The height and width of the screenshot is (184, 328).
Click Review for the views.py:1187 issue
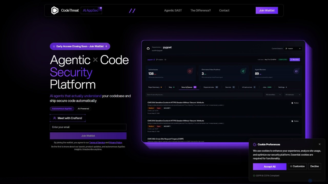point(295,121)
